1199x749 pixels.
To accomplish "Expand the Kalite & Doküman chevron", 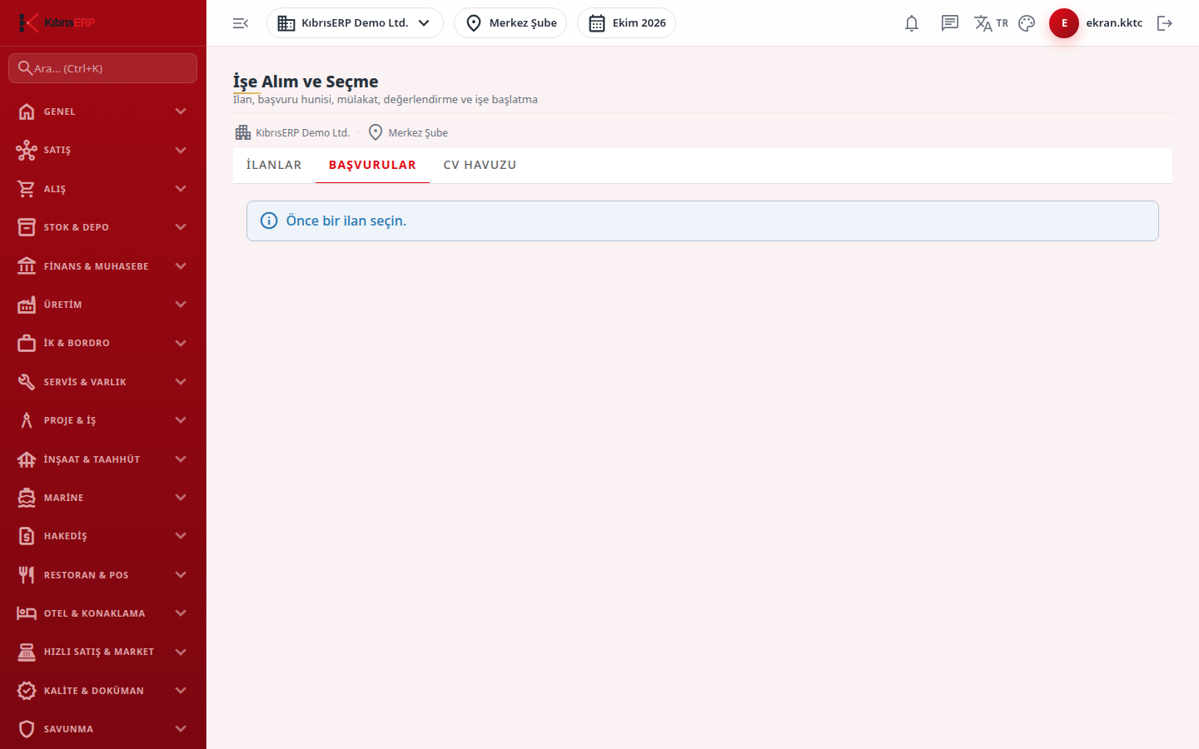I will point(181,691).
